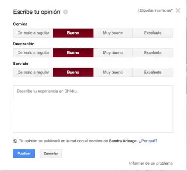Set Decoración to De malo a regular

(33, 53)
